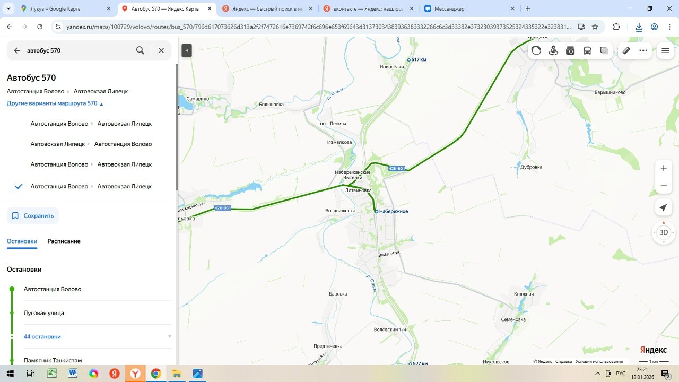679x382 pixels.
Task: Collapse Другие варианты маршрута 570 list
Action: click(55, 103)
